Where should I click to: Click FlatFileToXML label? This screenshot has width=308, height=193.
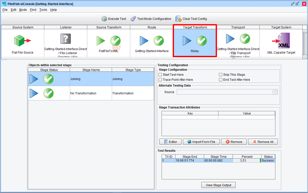[x=108, y=51]
